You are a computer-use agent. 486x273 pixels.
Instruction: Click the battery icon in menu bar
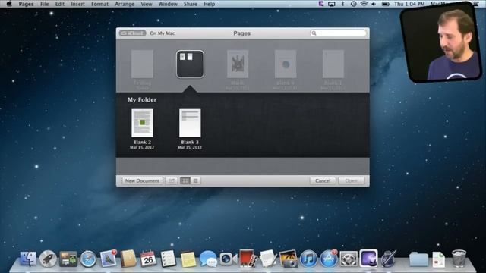(385, 4)
